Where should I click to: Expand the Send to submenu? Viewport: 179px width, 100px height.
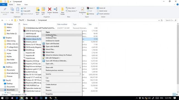point(62,74)
